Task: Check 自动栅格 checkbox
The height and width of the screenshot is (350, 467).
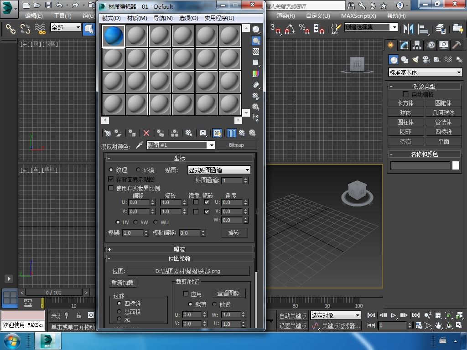Action: point(405,94)
